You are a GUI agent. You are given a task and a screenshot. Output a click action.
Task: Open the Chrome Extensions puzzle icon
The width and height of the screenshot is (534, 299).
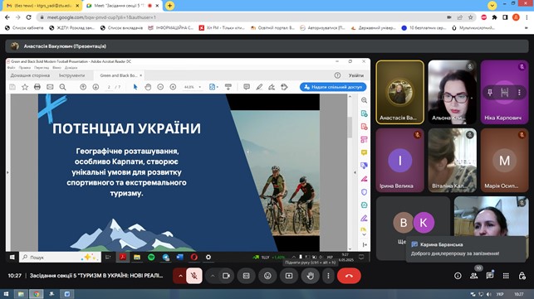point(494,17)
